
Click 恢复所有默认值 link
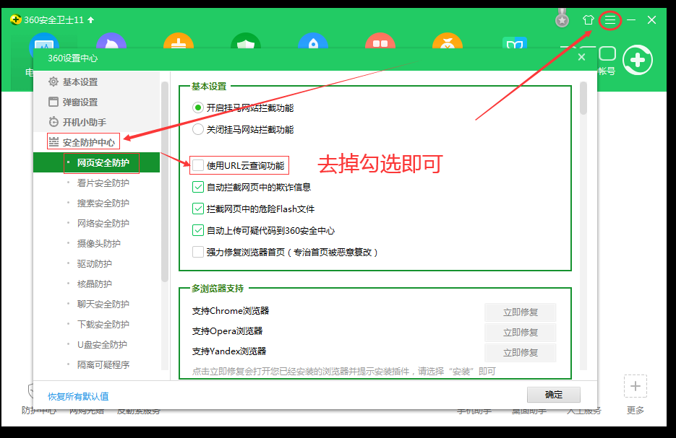[78, 396]
